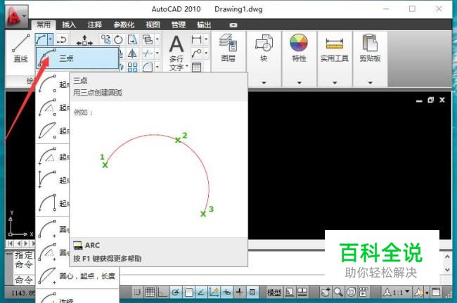Expand the Linear Dimension dropdown
This screenshot has height=303, width=457.
coord(206,39)
